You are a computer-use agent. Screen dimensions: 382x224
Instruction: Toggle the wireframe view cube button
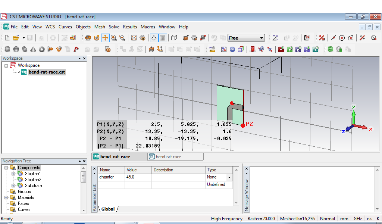point(174,38)
